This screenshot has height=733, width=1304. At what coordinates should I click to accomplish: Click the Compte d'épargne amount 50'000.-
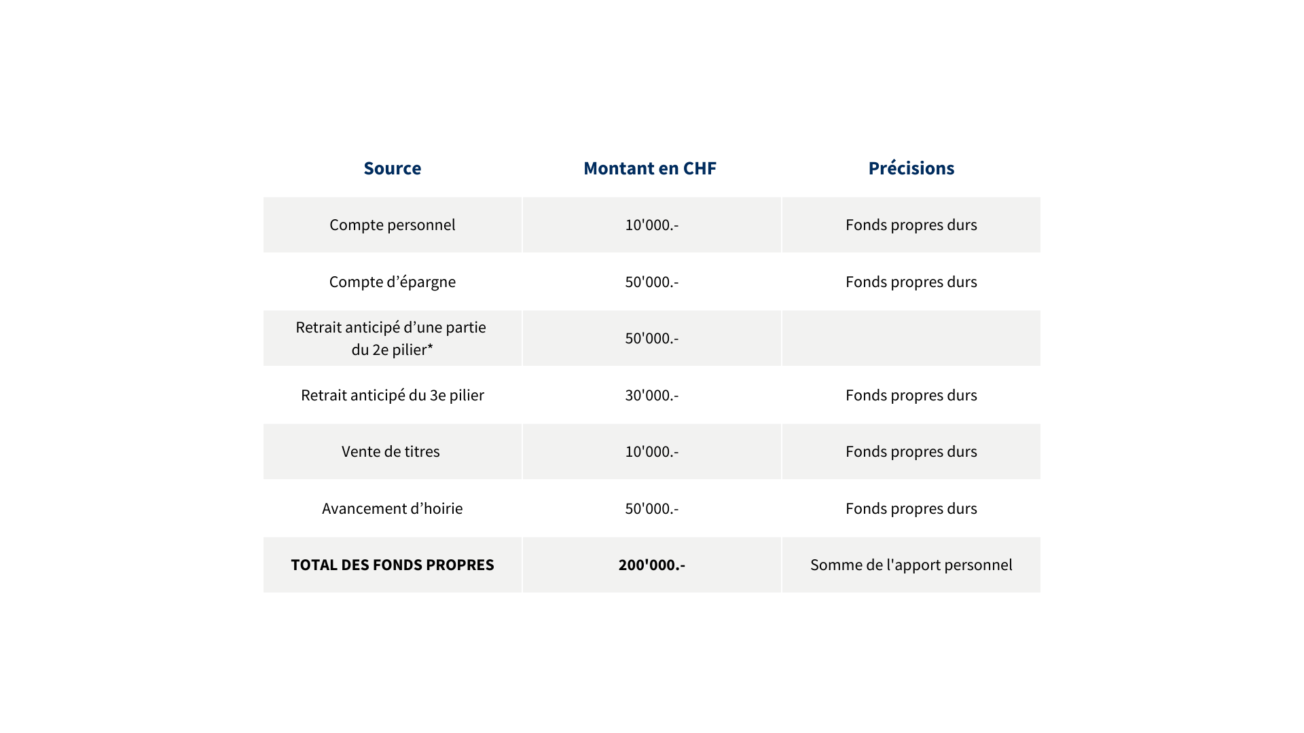point(651,282)
